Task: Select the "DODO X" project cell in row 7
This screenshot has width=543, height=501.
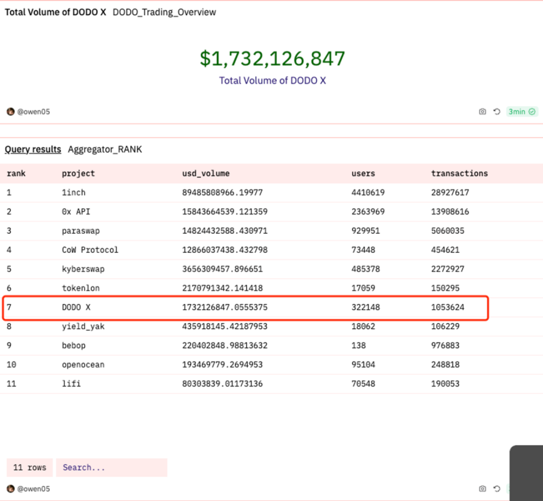Action: pyautogui.click(x=78, y=308)
